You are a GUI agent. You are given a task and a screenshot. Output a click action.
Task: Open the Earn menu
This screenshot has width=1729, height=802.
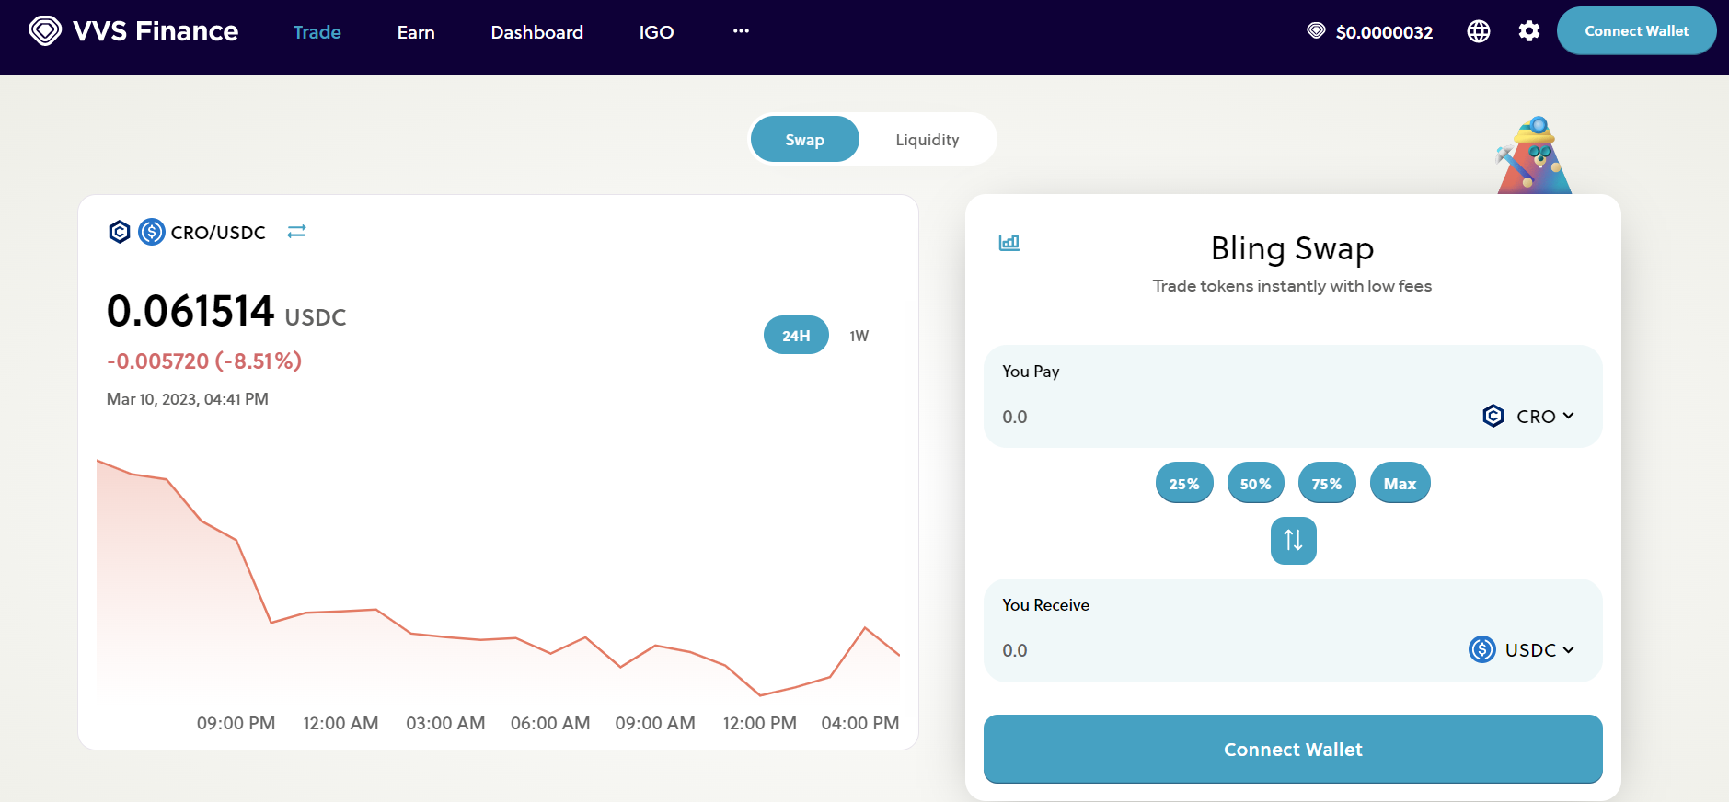click(x=416, y=32)
